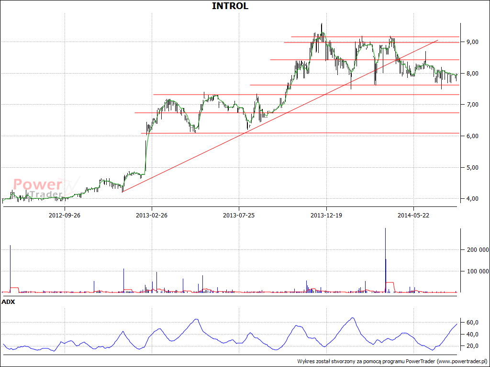Click the tallest blue volume spike

(385, 260)
